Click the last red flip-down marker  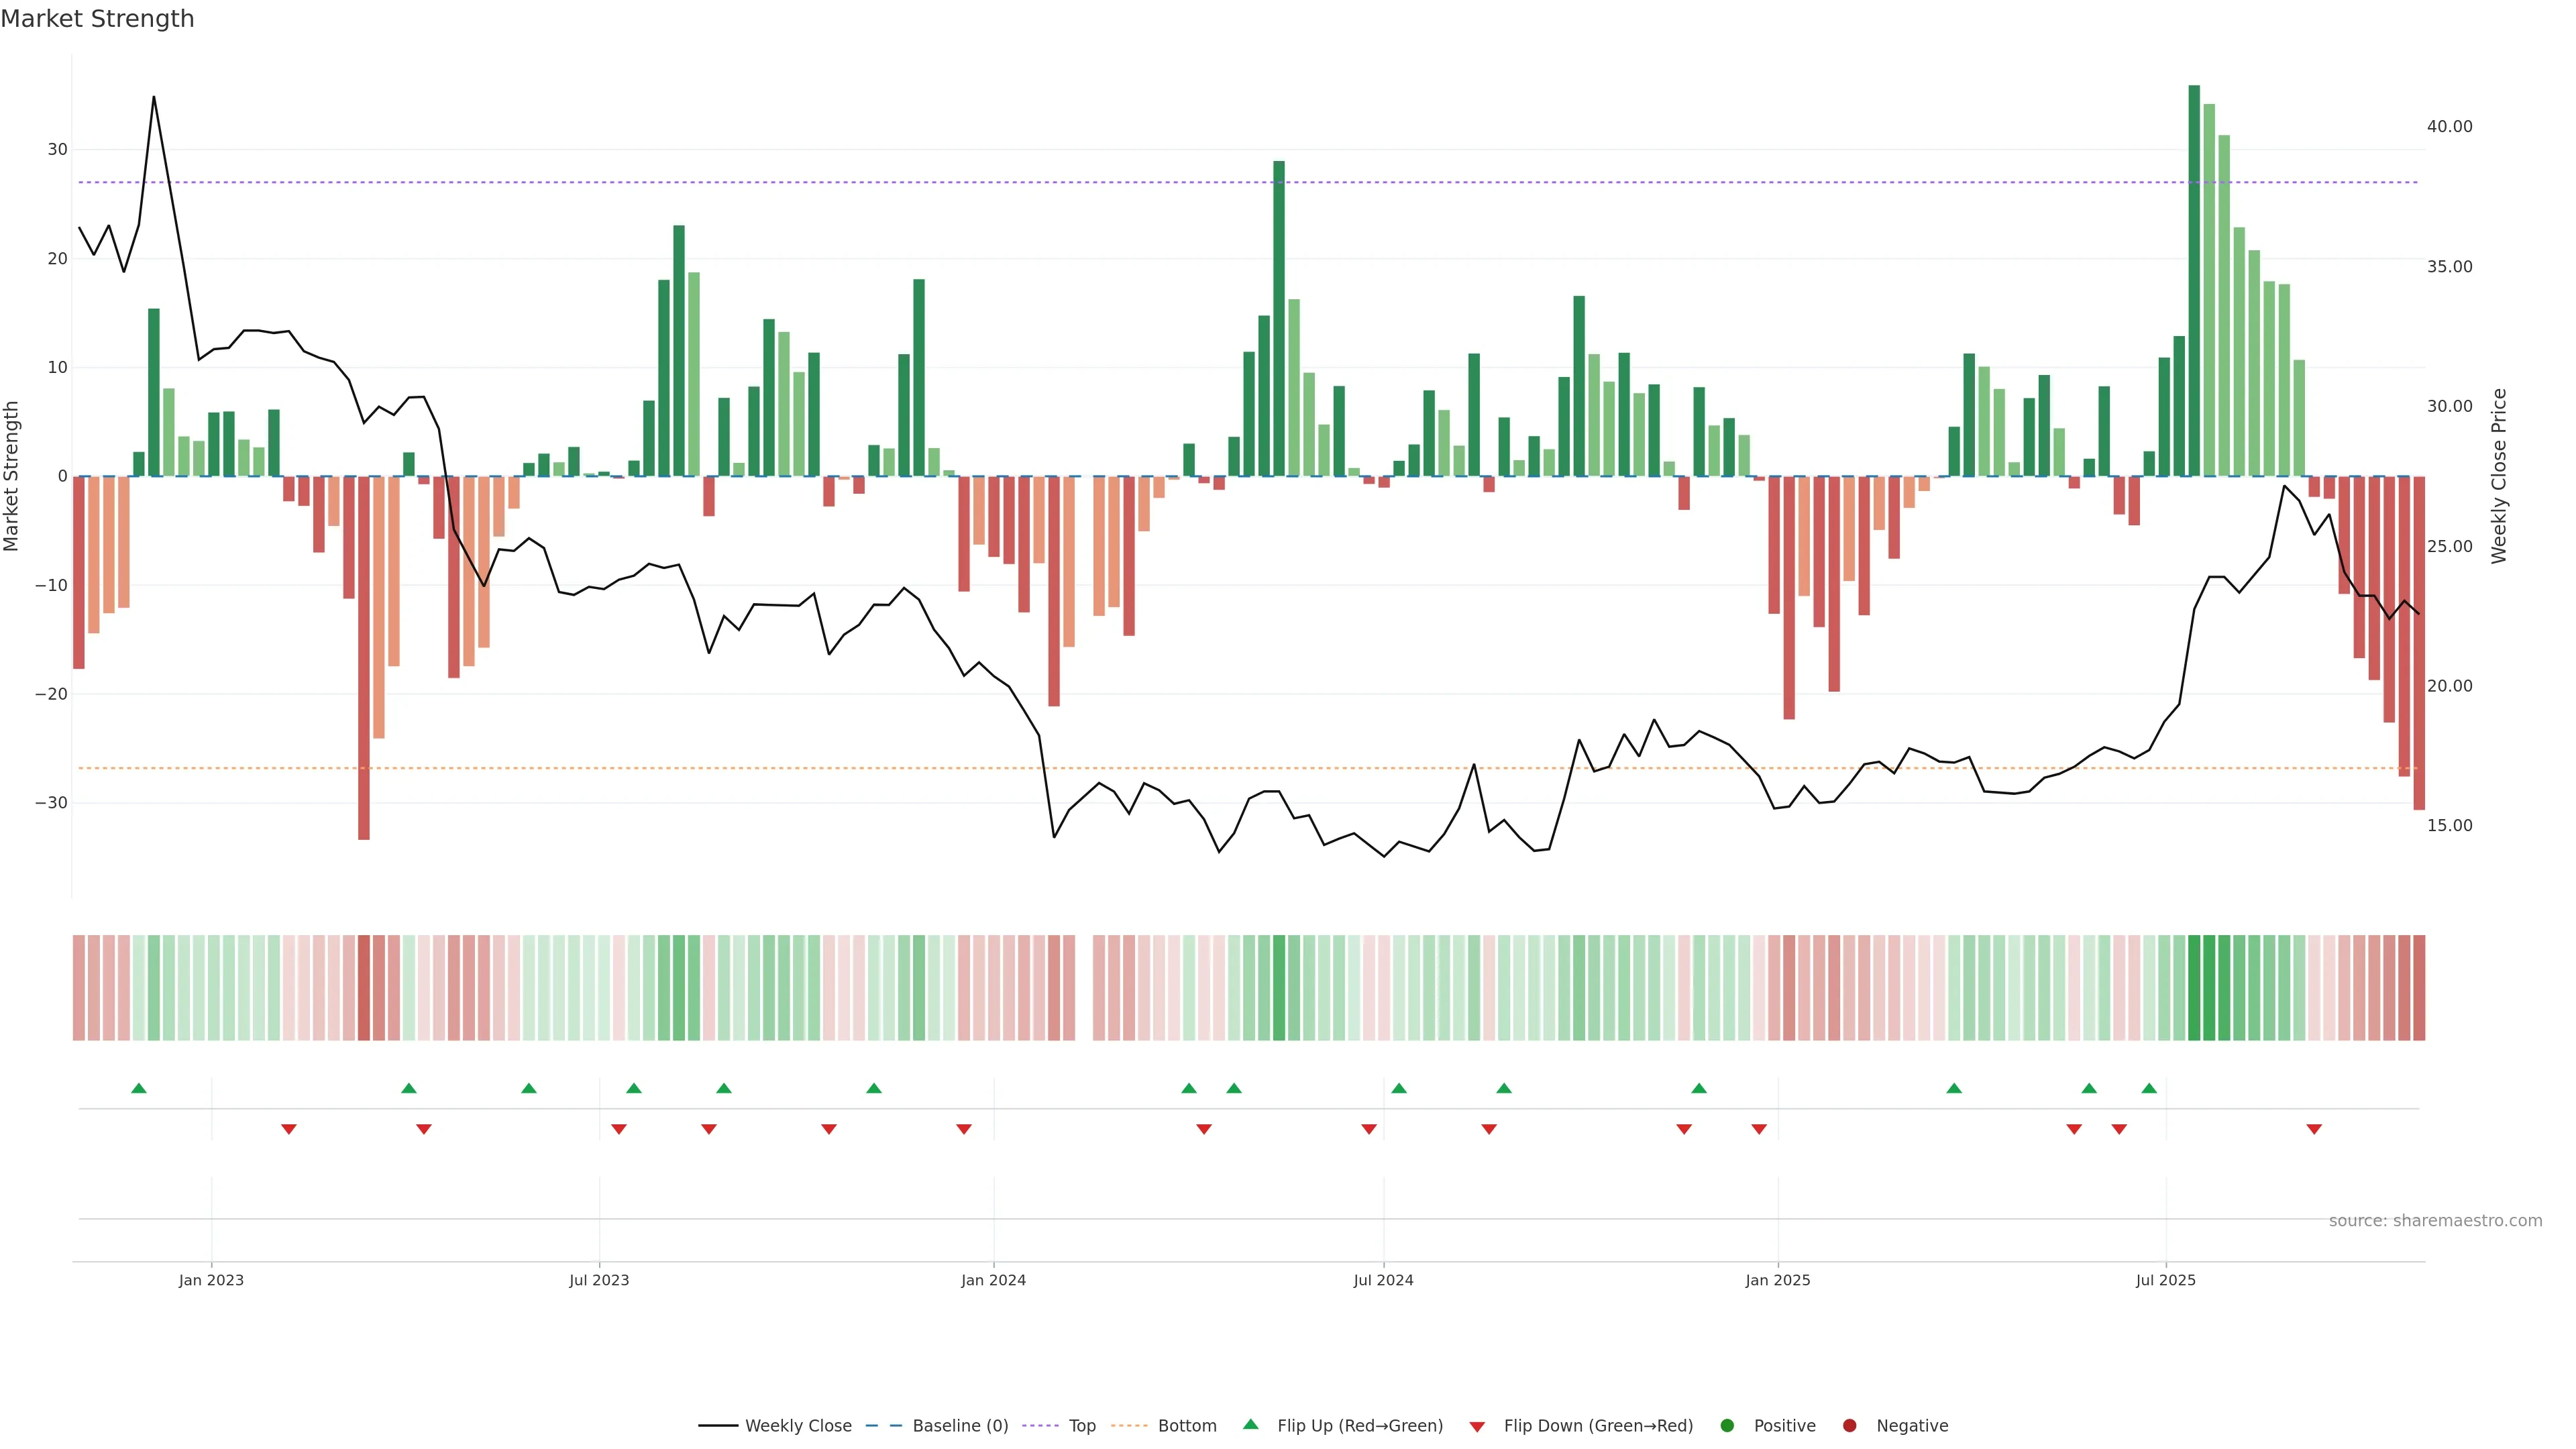2314,1129
